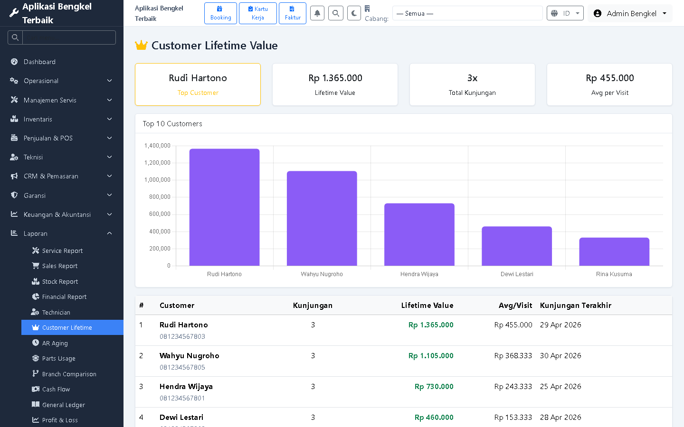
Task: Click the crown icon beside page title
Action: click(x=142, y=46)
